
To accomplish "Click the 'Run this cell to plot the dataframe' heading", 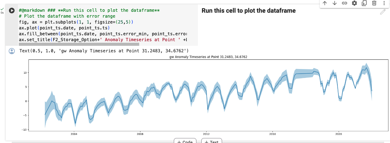I will (x=249, y=11).
